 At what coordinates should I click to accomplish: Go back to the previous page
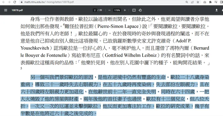coord(4,2)
